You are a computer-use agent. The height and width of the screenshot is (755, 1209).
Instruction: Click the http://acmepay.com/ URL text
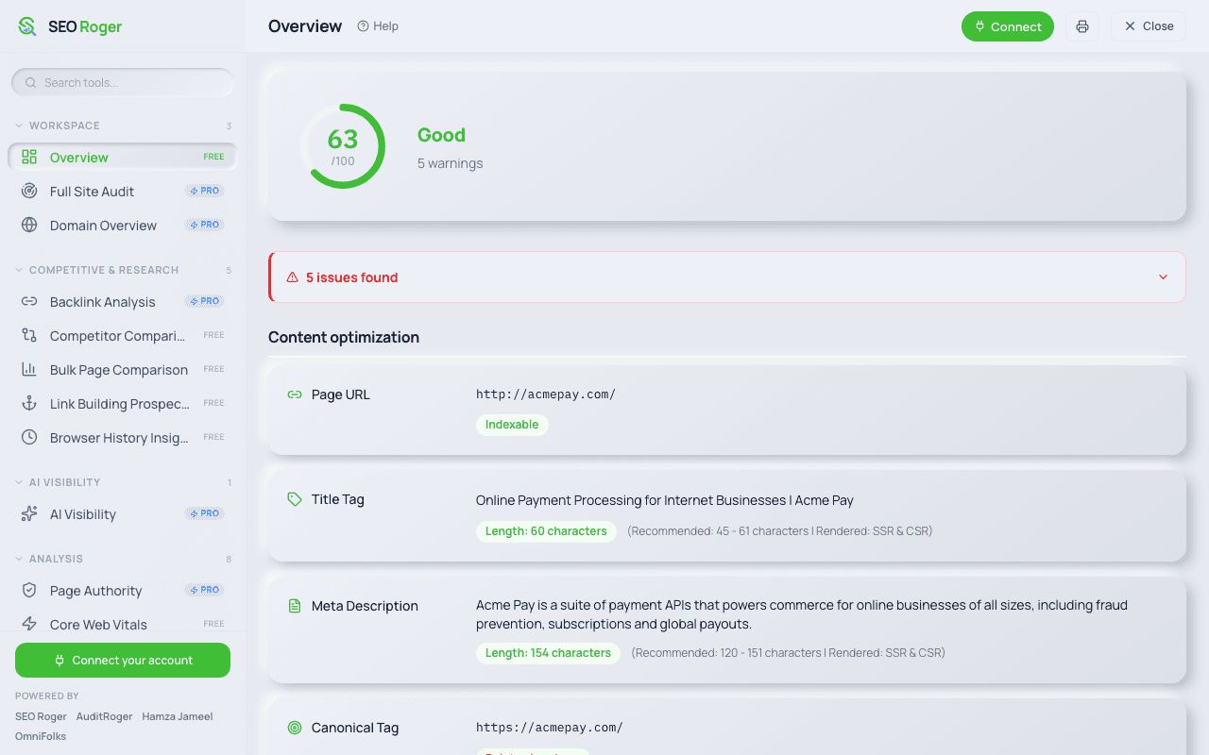click(x=546, y=394)
